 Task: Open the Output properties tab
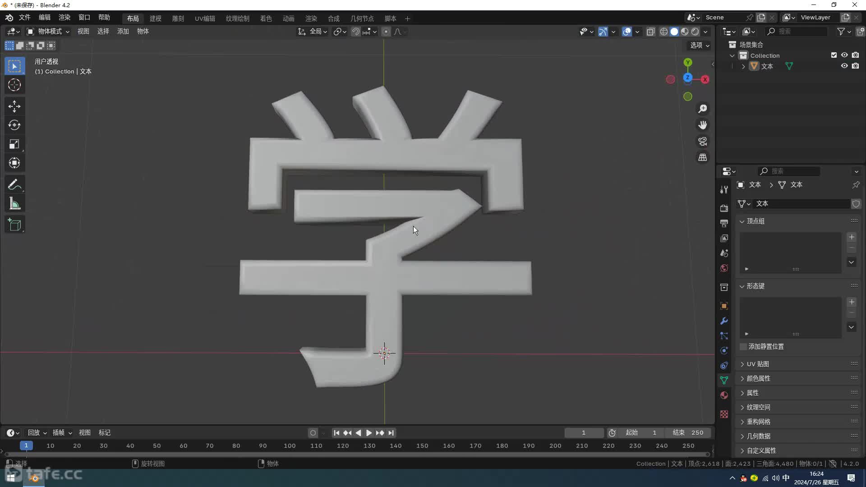(x=724, y=223)
